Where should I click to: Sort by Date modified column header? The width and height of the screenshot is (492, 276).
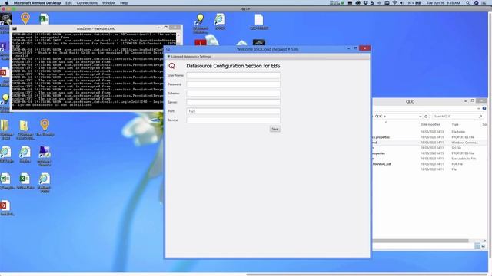[430, 124]
